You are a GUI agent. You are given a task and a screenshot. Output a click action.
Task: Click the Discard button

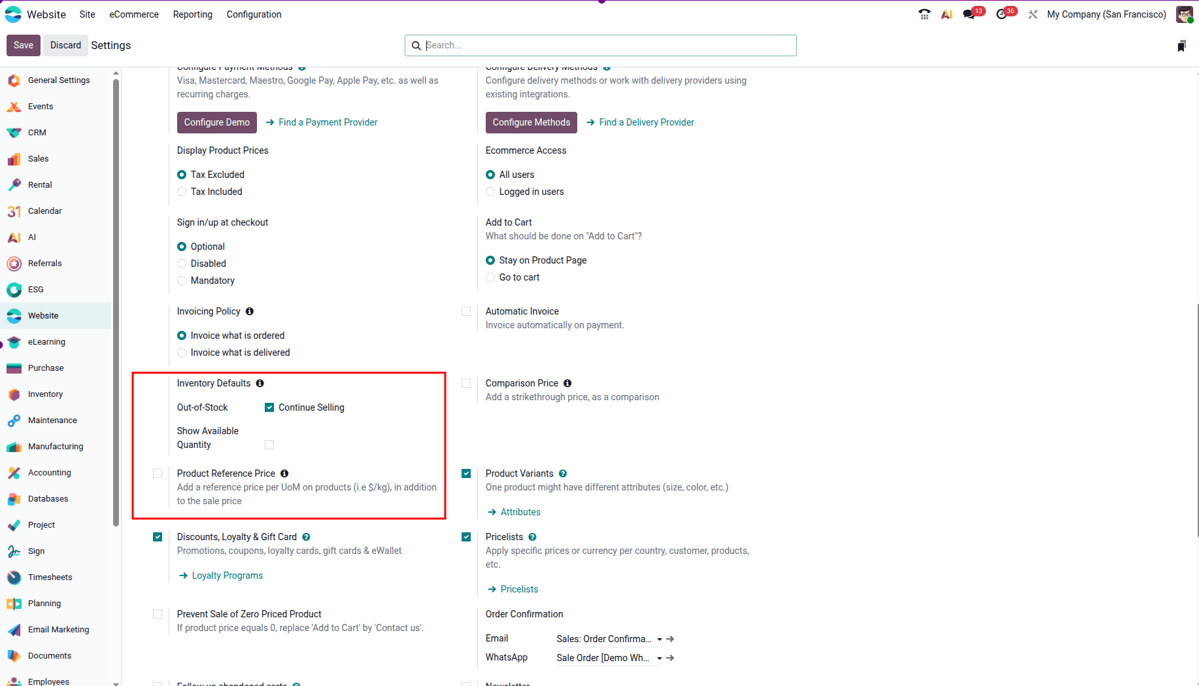tap(66, 45)
